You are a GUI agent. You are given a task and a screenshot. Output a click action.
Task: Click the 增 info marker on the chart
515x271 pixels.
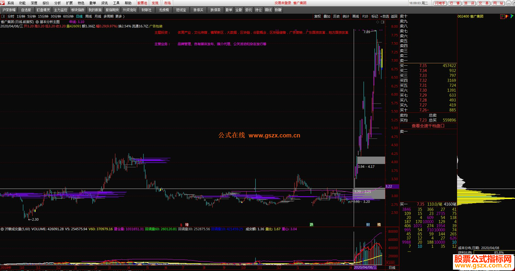[187, 225]
